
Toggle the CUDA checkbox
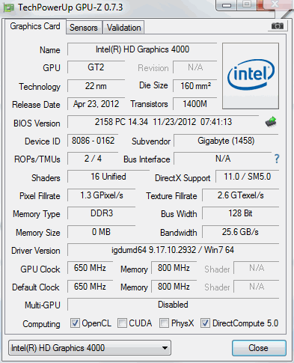click(x=122, y=323)
